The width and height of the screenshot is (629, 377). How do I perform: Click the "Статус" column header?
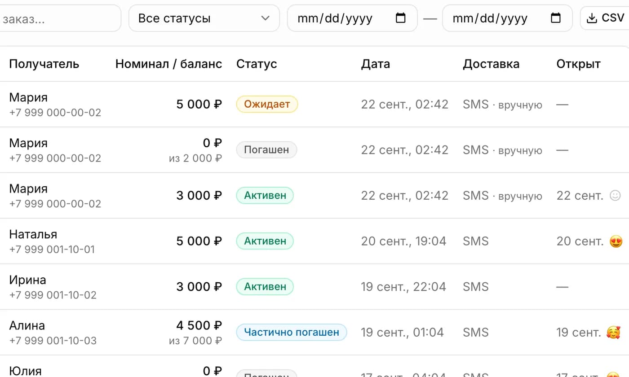coord(257,64)
